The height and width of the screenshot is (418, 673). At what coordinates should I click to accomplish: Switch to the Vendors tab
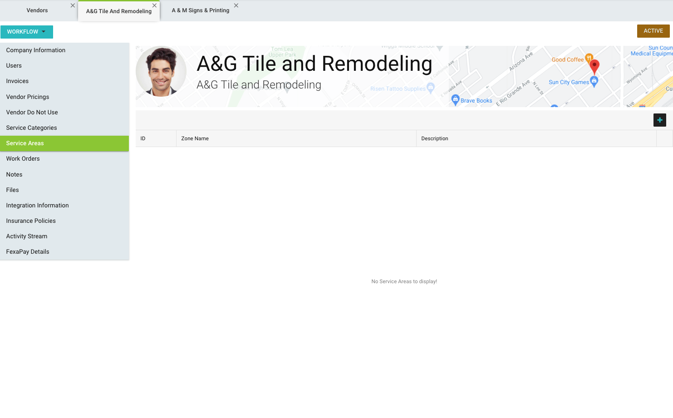point(37,10)
